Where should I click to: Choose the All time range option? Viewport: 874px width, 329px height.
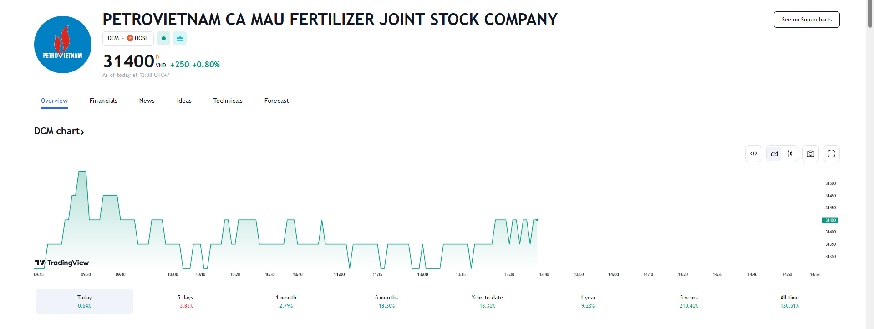(x=789, y=301)
